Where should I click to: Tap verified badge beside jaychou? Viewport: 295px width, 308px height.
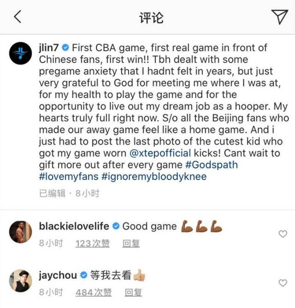point(84,275)
